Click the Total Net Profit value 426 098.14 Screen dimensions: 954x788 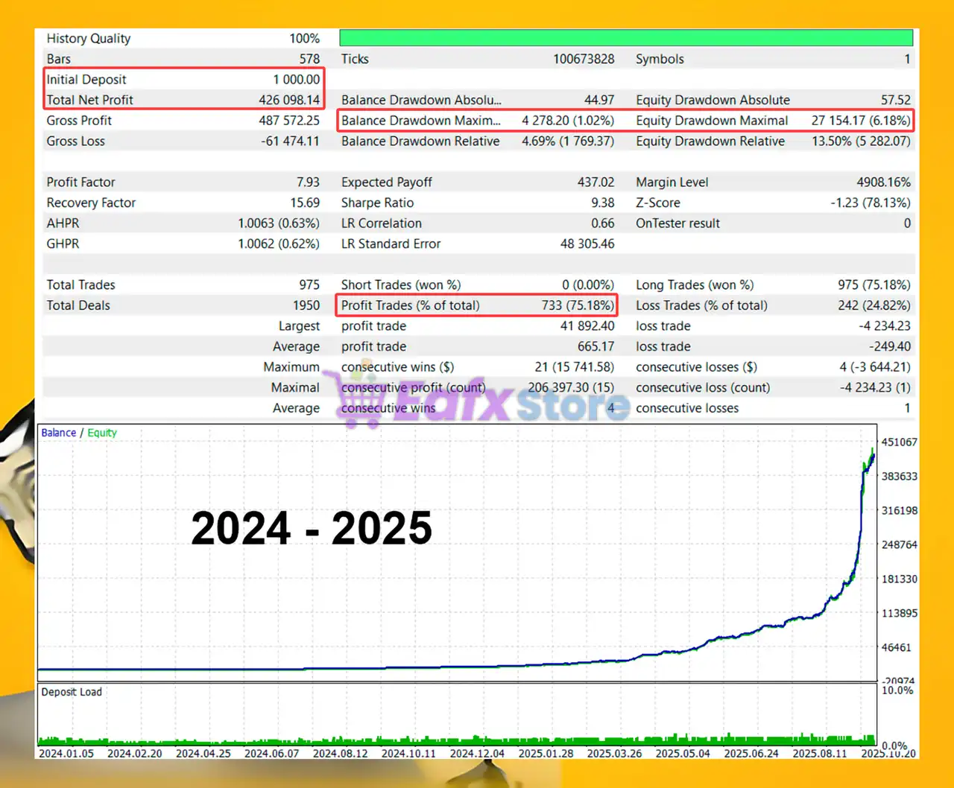288,100
